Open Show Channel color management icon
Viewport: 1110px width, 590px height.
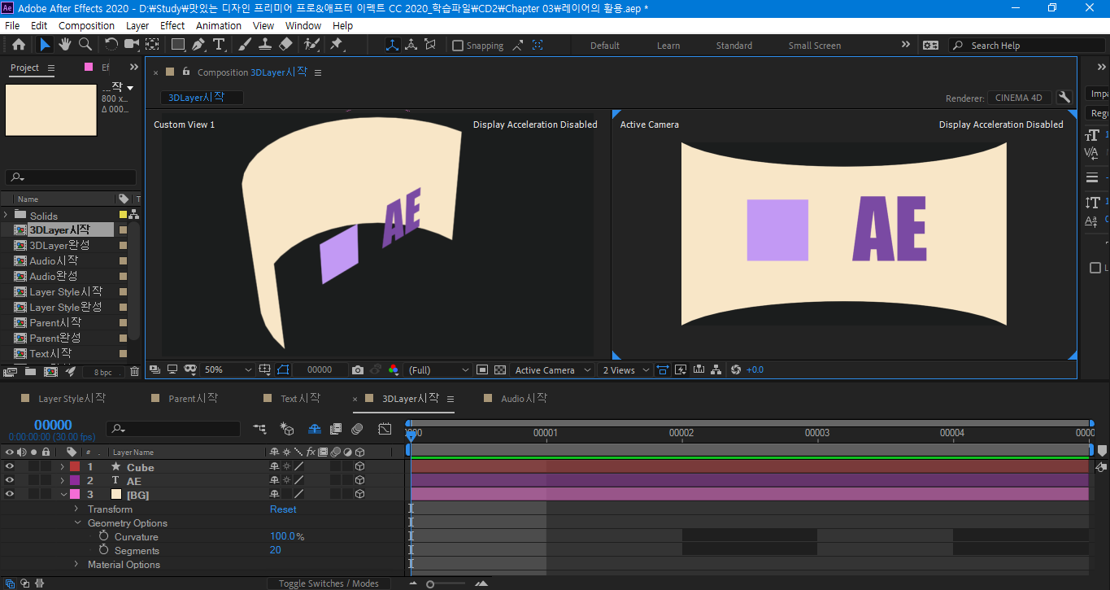(394, 369)
